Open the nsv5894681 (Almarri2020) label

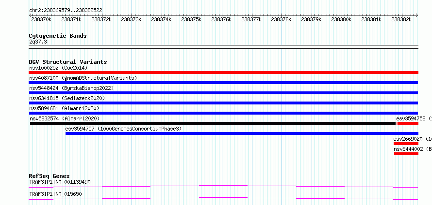(x=64, y=108)
